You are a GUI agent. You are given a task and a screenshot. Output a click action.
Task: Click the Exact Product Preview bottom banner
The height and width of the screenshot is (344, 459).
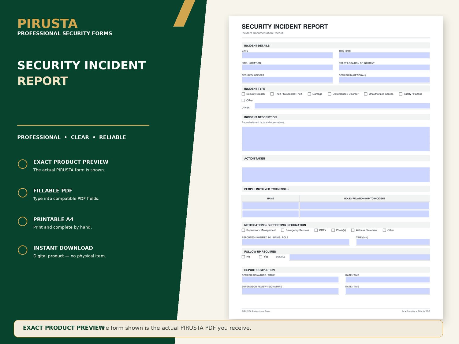tap(228, 329)
